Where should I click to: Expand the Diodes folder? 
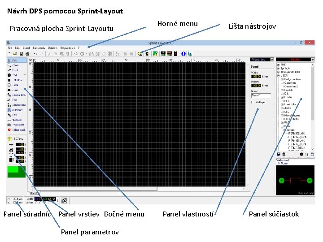point(283,97)
